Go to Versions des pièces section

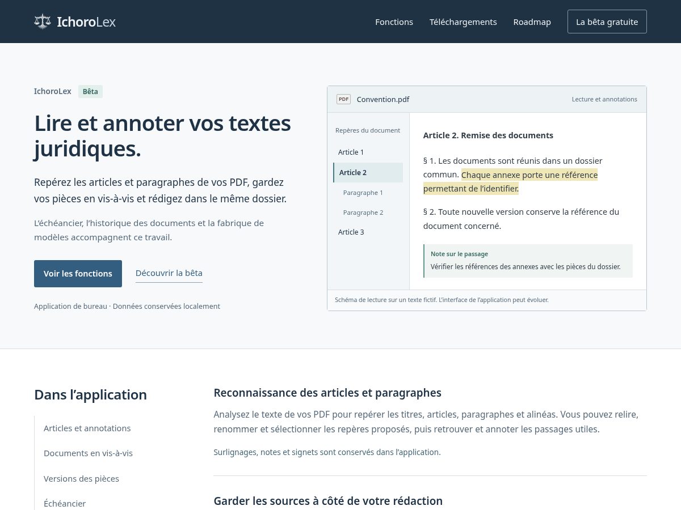[x=81, y=479]
